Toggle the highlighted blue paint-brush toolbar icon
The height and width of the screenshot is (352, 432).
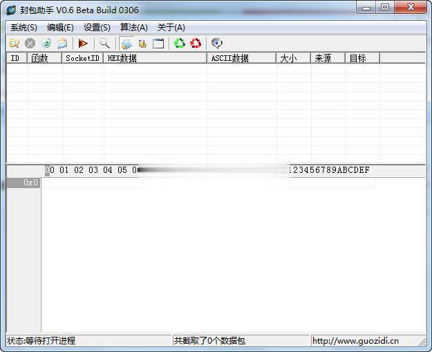tap(126, 44)
